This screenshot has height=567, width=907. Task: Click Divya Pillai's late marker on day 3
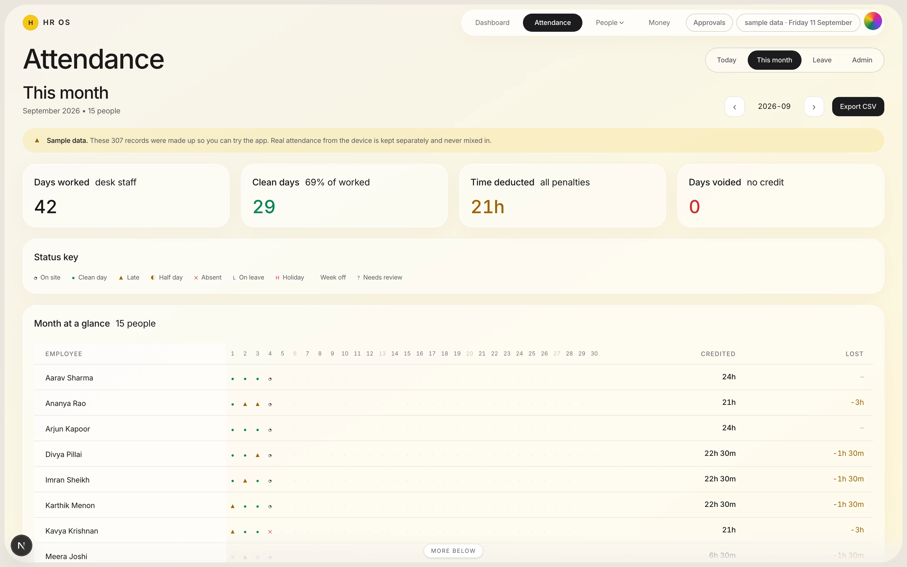coord(257,455)
